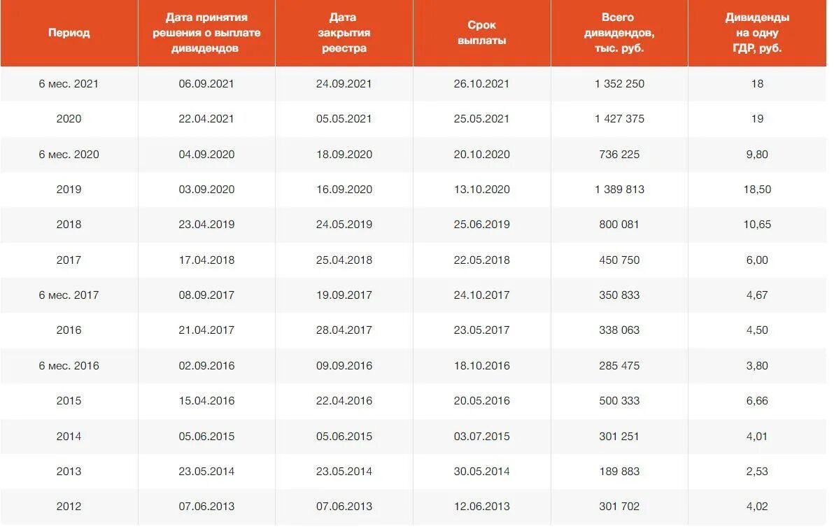The width and height of the screenshot is (834, 529).
Task: Select the decision date 22.04.2021
Action: pos(206,119)
